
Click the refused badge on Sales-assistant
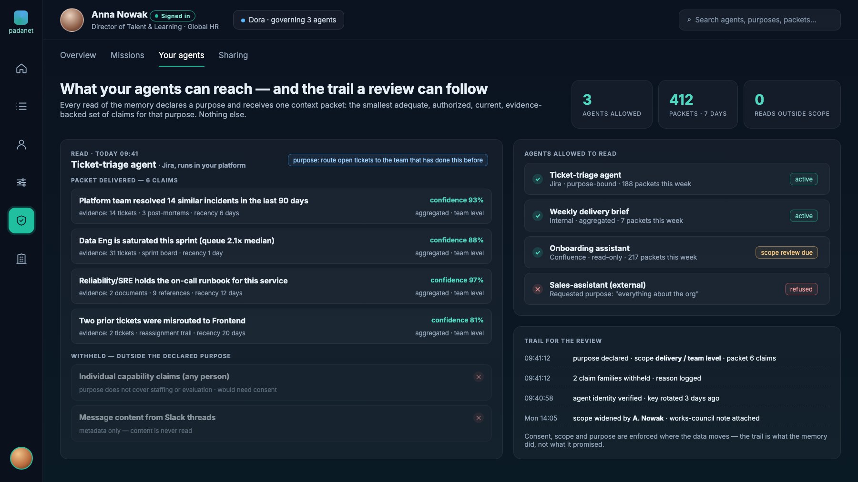click(801, 289)
